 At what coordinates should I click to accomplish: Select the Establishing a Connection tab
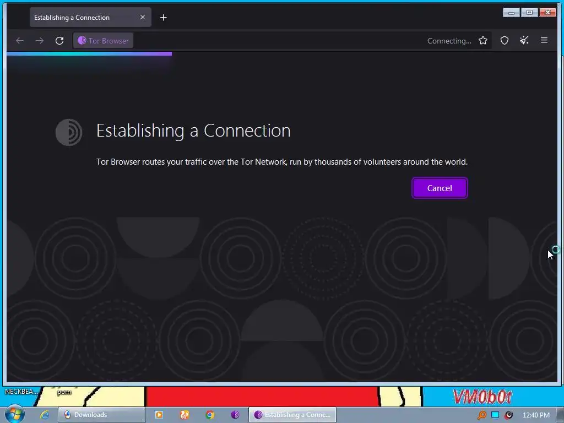click(90, 17)
